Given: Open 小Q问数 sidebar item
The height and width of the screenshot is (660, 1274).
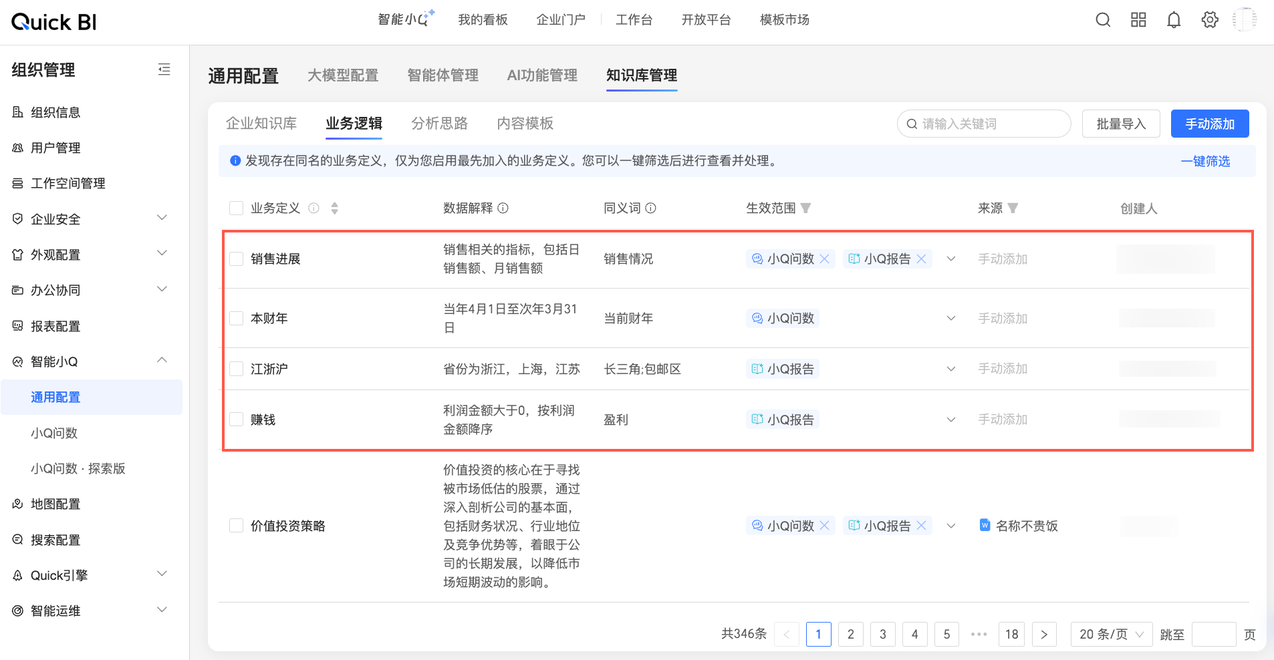Looking at the screenshot, I should [x=54, y=433].
